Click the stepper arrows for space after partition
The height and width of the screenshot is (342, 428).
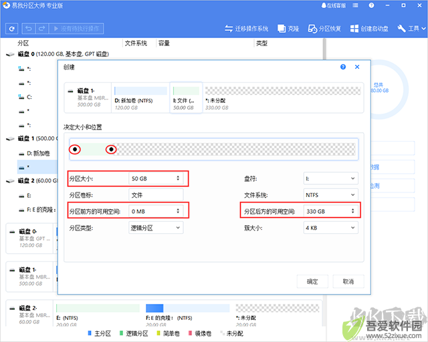pos(352,211)
